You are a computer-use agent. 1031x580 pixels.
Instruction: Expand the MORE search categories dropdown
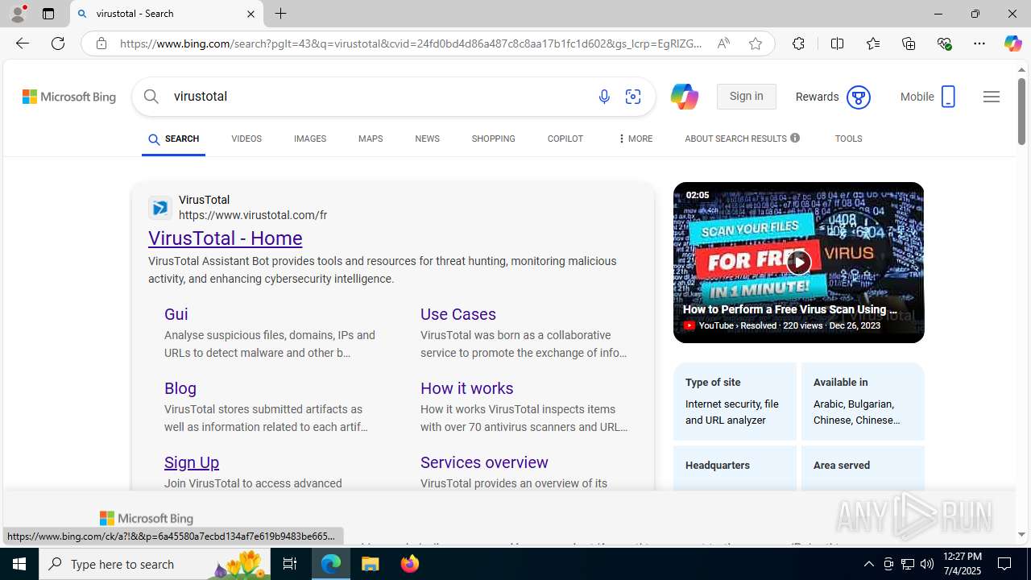[635, 139]
